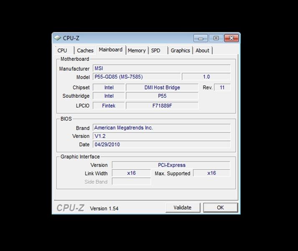Click the CPU-Z logo at bottom left

(x=71, y=207)
